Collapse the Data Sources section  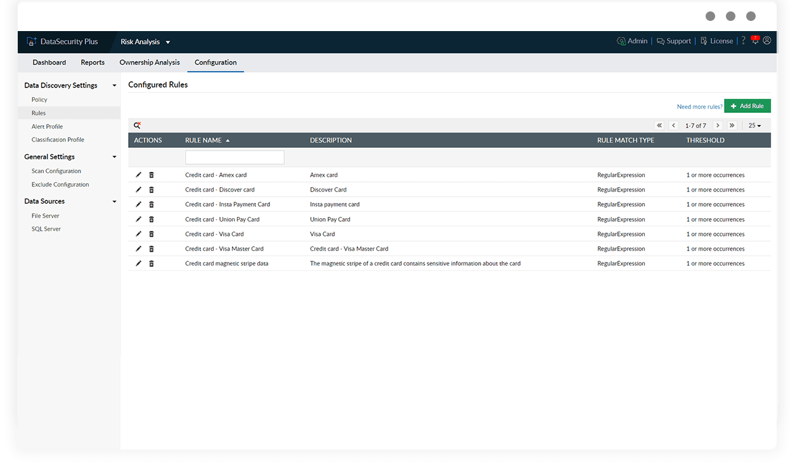coord(114,201)
